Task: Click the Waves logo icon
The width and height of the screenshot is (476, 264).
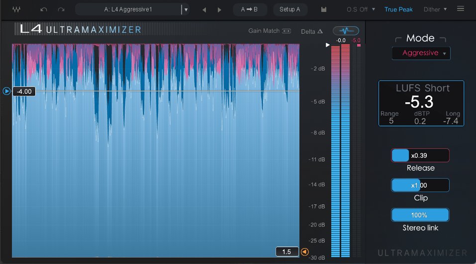Action: [16, 9]
